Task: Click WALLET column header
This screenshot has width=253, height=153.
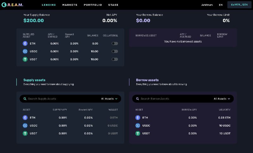Action: 113,109
